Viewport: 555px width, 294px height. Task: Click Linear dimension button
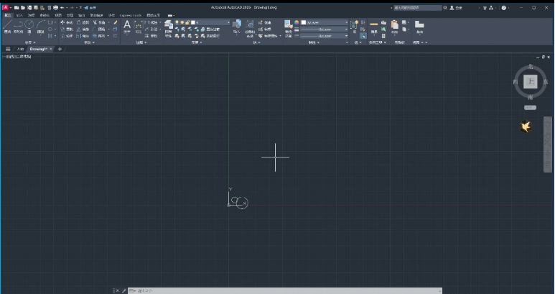(151, 22)
